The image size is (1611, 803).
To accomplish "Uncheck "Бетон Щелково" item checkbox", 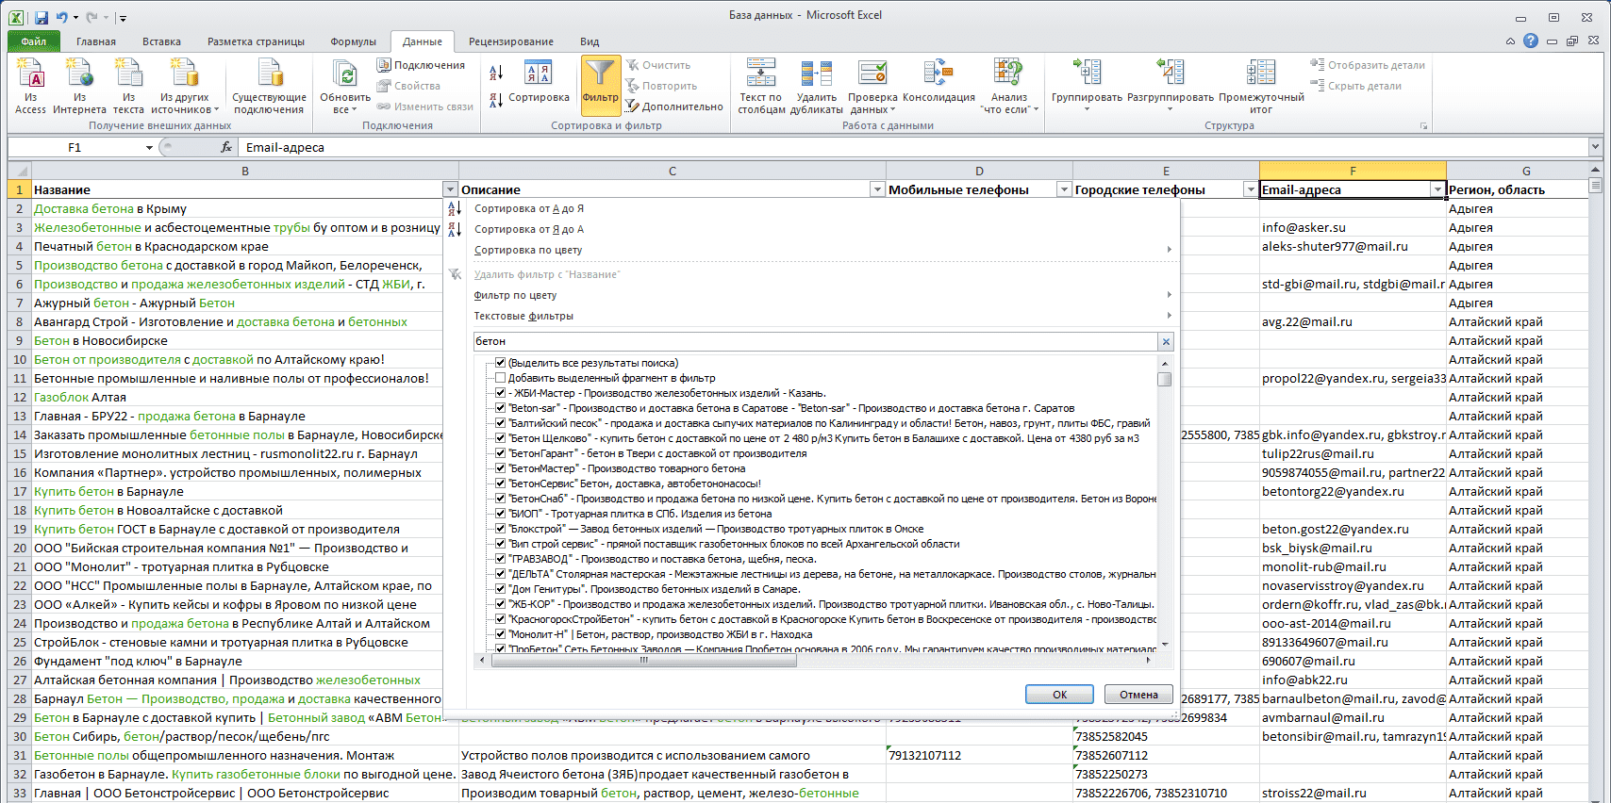I will (501, 438).
